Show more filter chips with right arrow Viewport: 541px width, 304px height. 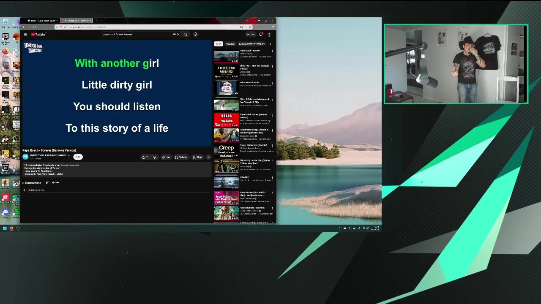click(x=270, y=44)
